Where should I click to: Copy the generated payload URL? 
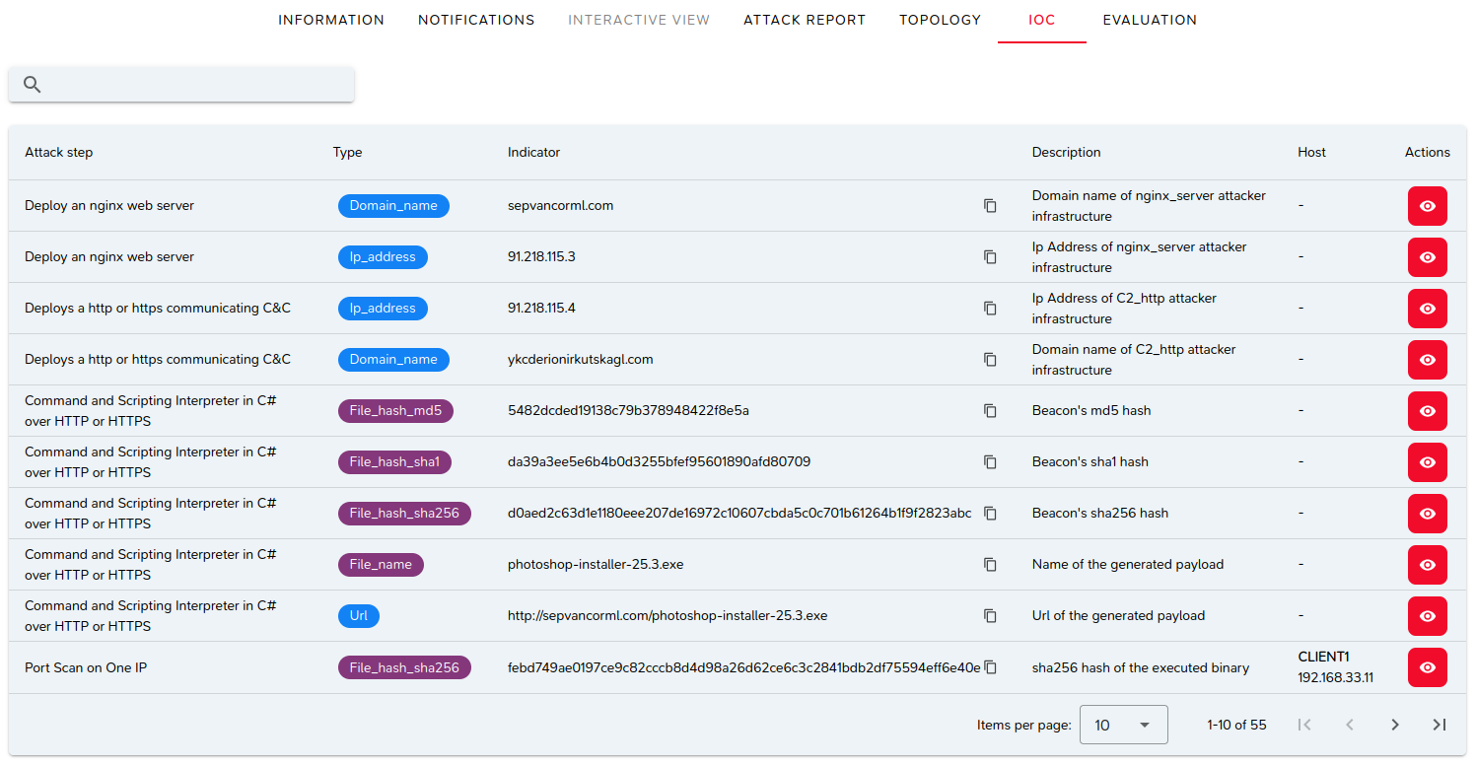(990, 616)
